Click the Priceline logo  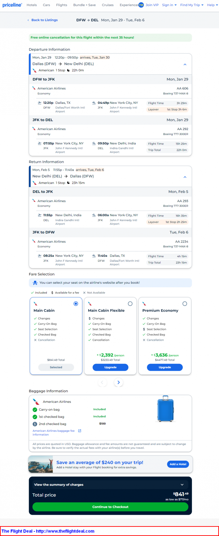click(x=12, y=5)
